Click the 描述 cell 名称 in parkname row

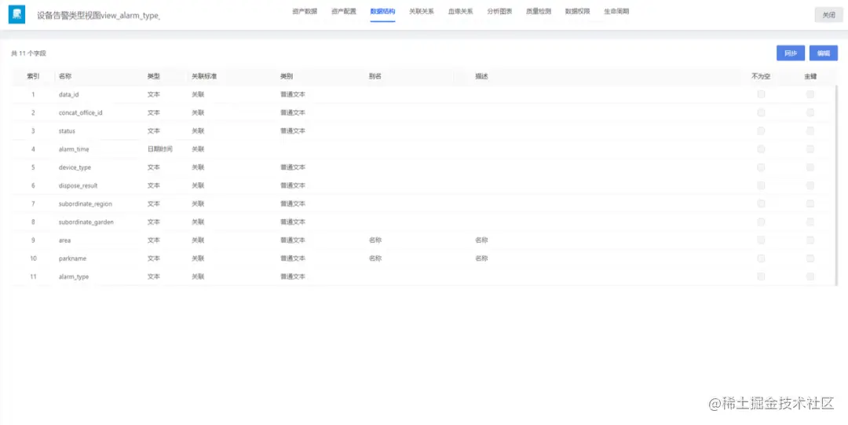pos(481,258)
